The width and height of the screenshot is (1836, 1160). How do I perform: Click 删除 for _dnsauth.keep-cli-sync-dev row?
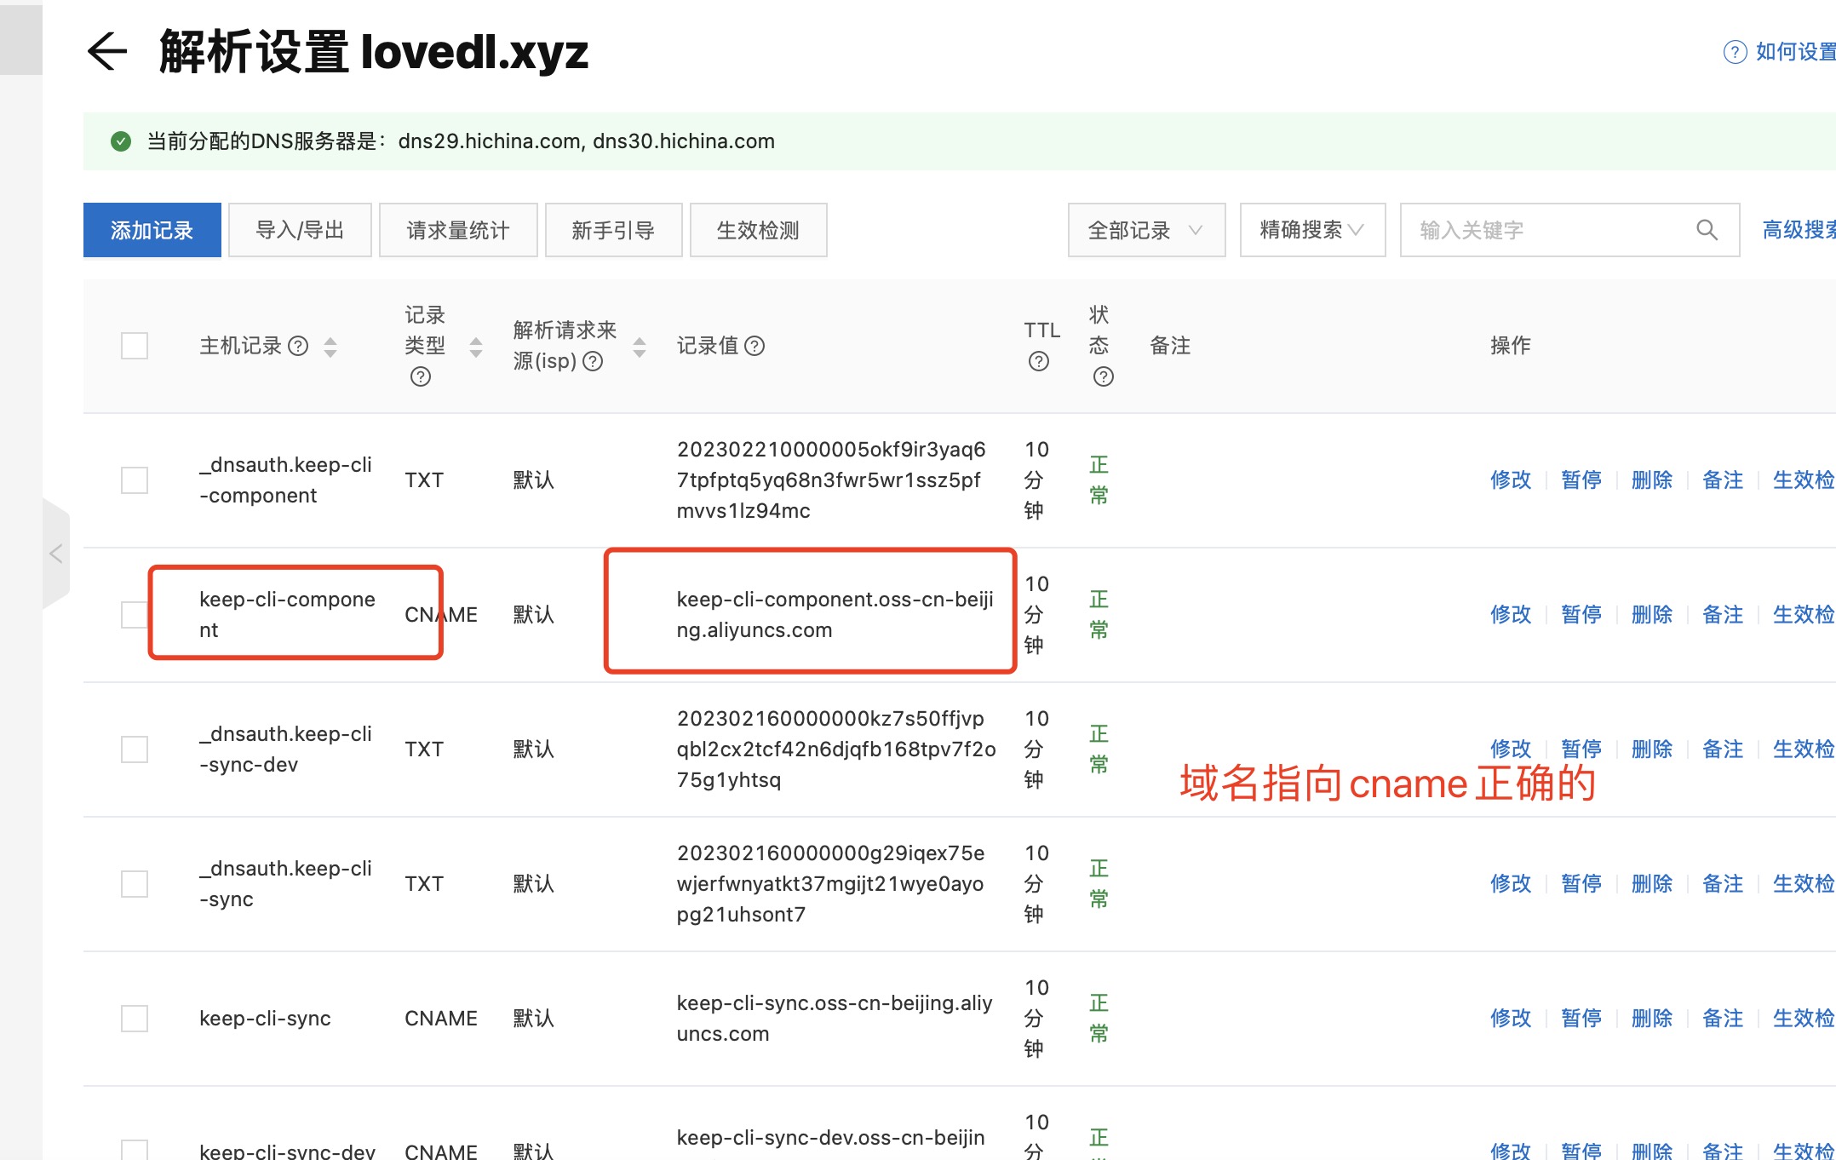tap(1652, 749)
